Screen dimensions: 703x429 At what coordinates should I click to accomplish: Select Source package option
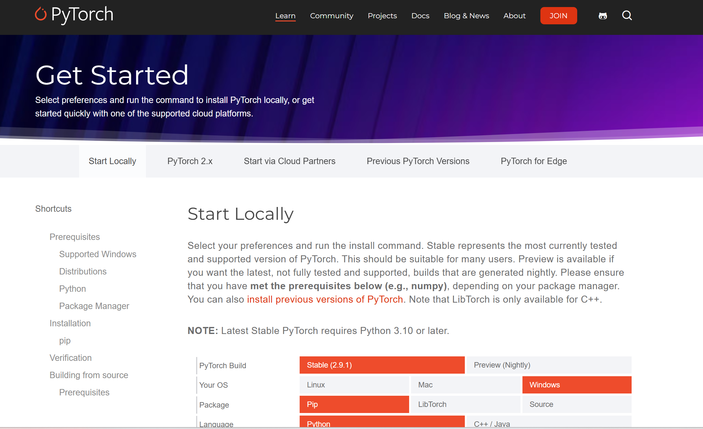point(577,404)
